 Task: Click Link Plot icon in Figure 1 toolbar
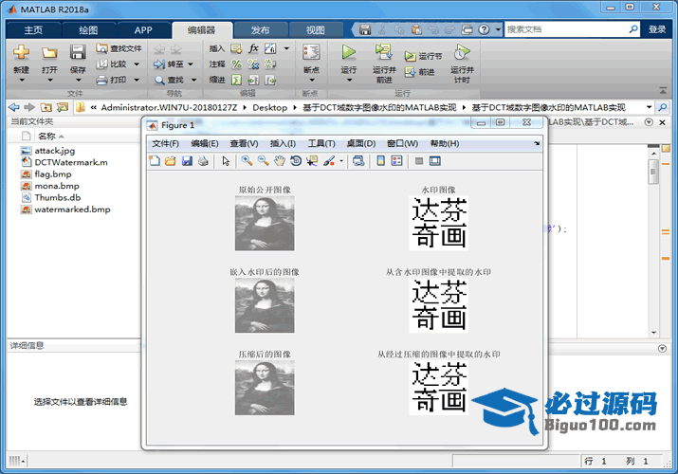[x=358, y=161]
